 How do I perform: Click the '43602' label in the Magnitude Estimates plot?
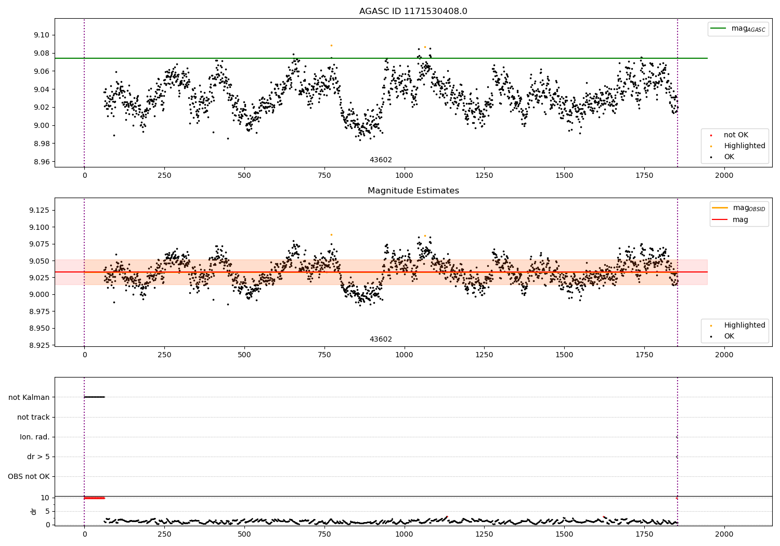pyautogui.click(x=381, y=340)
